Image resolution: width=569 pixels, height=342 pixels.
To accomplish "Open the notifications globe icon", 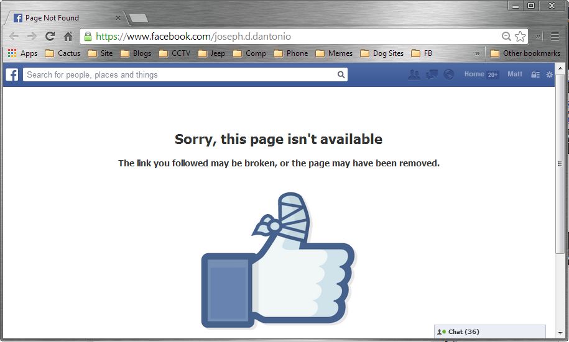I will [x=448, y=74].
